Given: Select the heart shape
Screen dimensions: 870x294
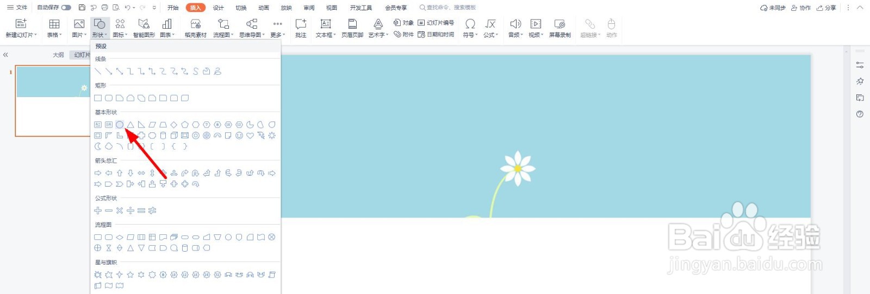Looking at the screenshot, I should (250, 136).
